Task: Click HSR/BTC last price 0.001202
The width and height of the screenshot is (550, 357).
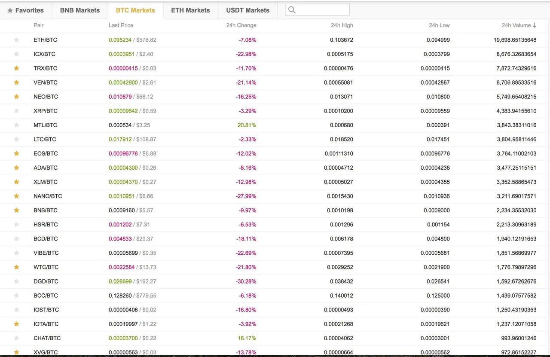Action: tap(120, 224)
